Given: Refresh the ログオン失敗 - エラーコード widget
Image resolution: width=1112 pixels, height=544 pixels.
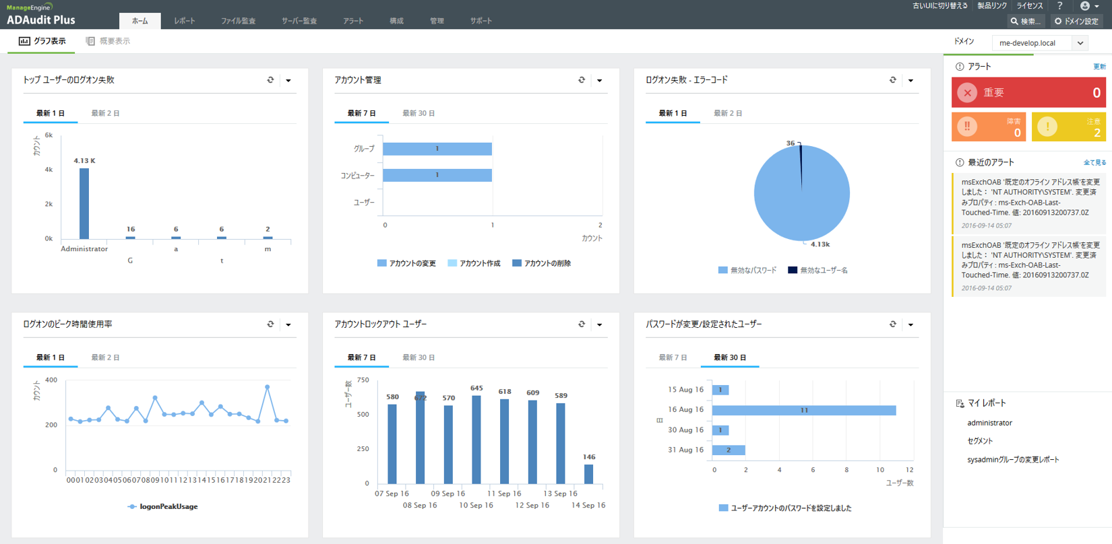Looking at the screenshot, I should point(893,80).
